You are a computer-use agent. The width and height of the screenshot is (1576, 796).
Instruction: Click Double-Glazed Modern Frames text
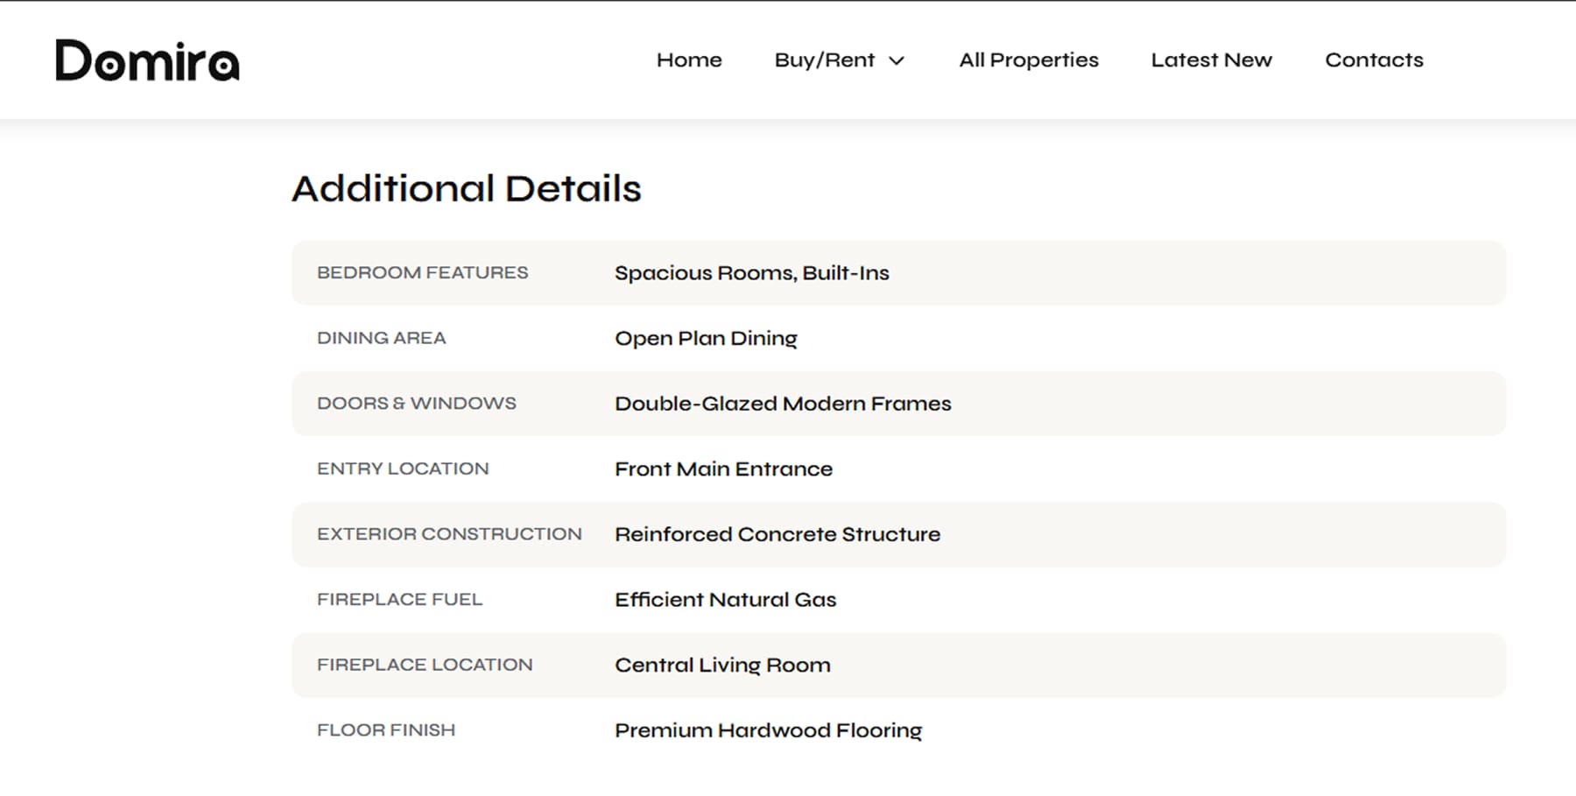click(x=783, y=403)
